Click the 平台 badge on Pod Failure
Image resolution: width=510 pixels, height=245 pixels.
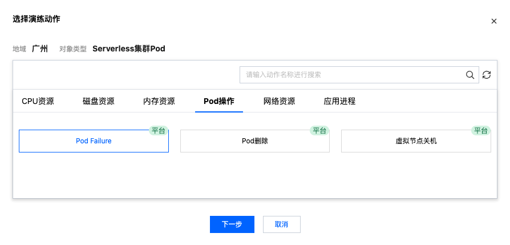click(158, 130)
